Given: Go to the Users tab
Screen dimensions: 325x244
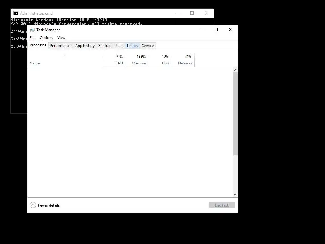Looking at the screenshot, I should pos(119,46).
